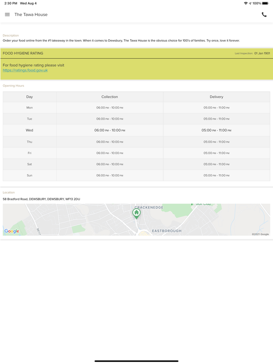The width and height of the screenshot is (273, 364).
Task: Click the Day column header
Action: pyautogui.click(x=30, y=97)
